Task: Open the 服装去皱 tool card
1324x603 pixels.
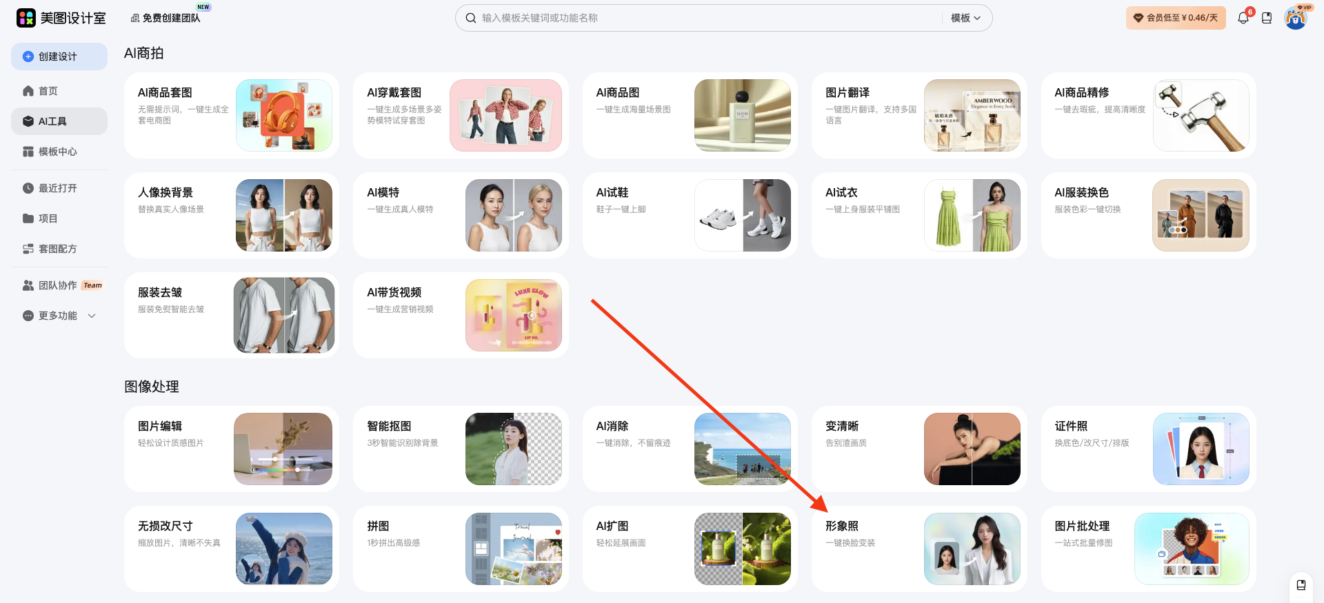Action: coord(232,315)
